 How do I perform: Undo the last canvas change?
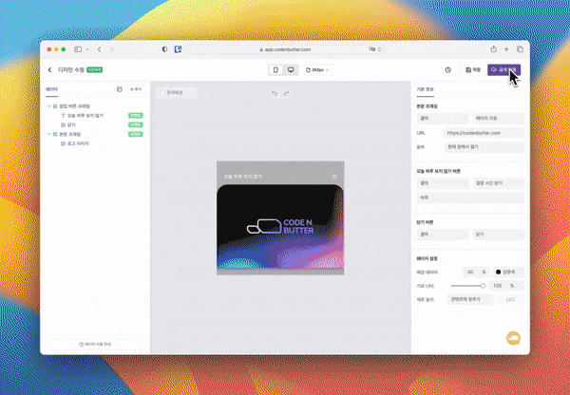tap(275, 93)
